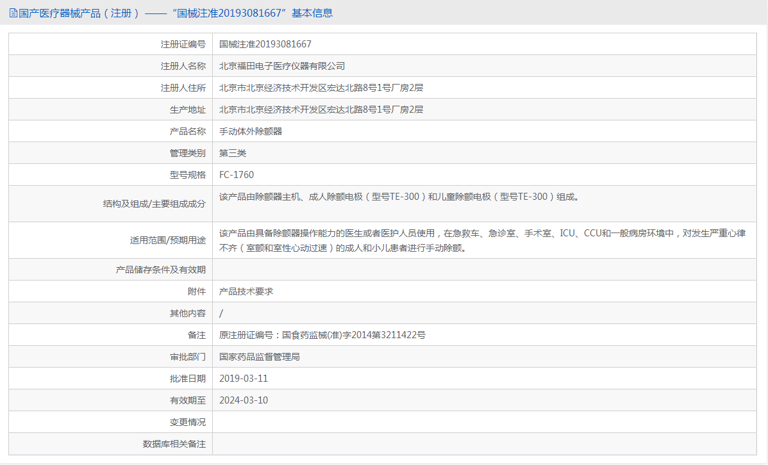Select the address value in 生产地址 row

click(321, 110)
